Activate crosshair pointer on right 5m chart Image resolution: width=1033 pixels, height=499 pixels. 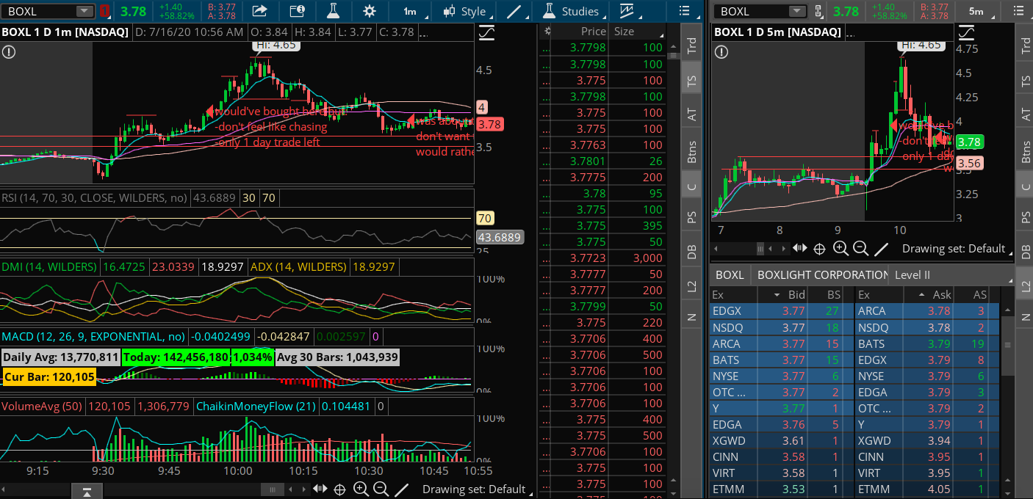pos(819,249)
